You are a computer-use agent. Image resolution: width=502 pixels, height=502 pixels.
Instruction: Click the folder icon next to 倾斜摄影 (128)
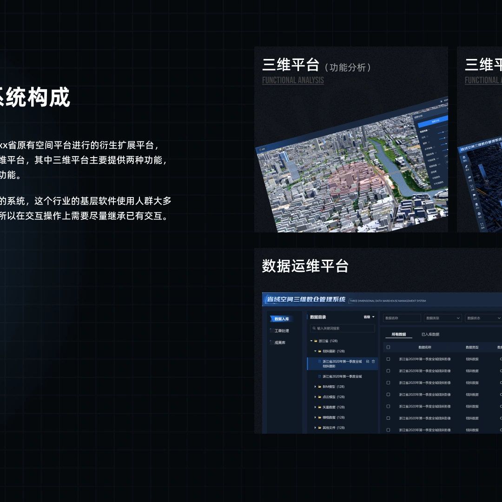point(319,351)
